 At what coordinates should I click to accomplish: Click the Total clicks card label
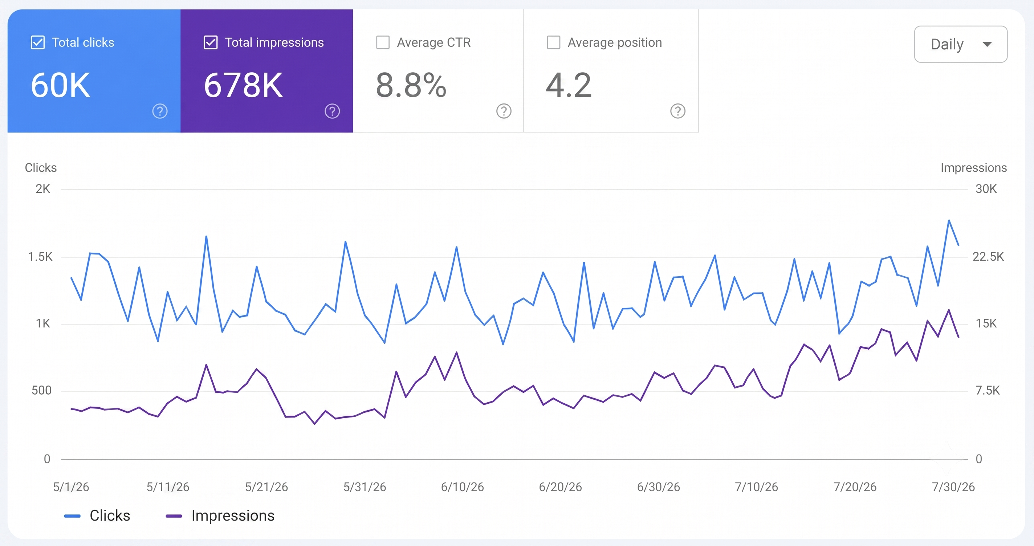[83, 42]
